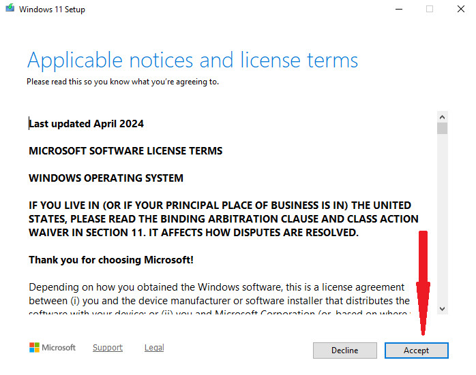Open the Legal link
476x375 pixels.
154,347
